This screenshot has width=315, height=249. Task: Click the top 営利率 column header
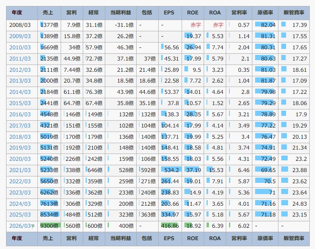pyautogui.click(x=239, y=13)
